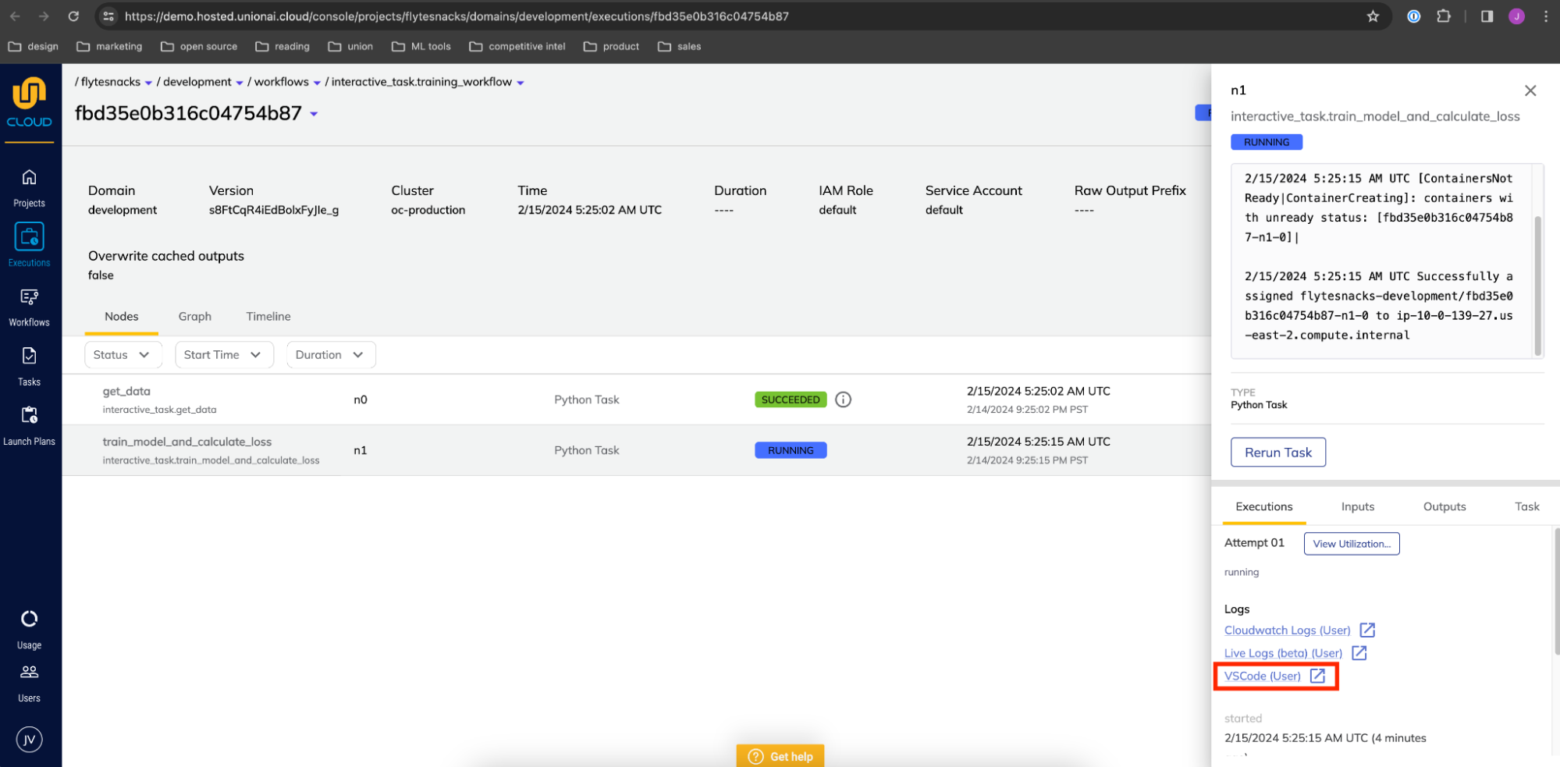This screenshot has height=767, width=1560.
Task: Expand the Duration filter dropdown
Action: coord(330,354)
